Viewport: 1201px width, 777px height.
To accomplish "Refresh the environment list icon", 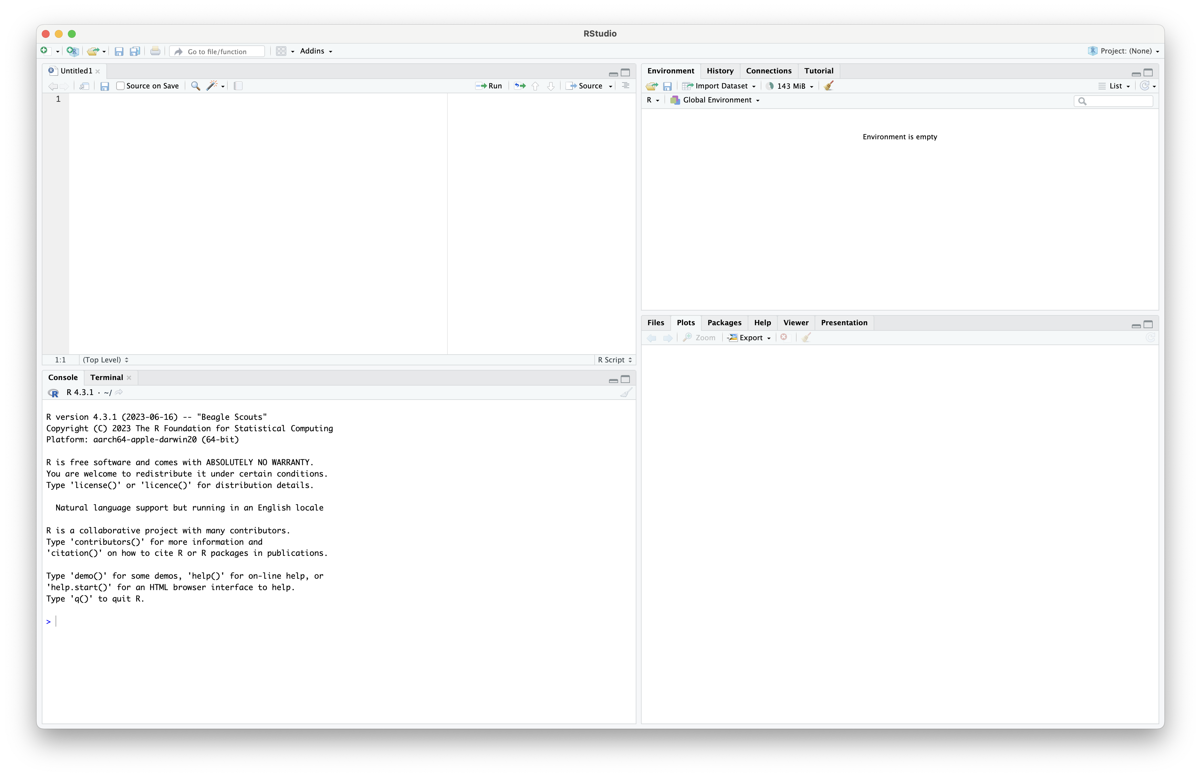I will pos(1145,86).
